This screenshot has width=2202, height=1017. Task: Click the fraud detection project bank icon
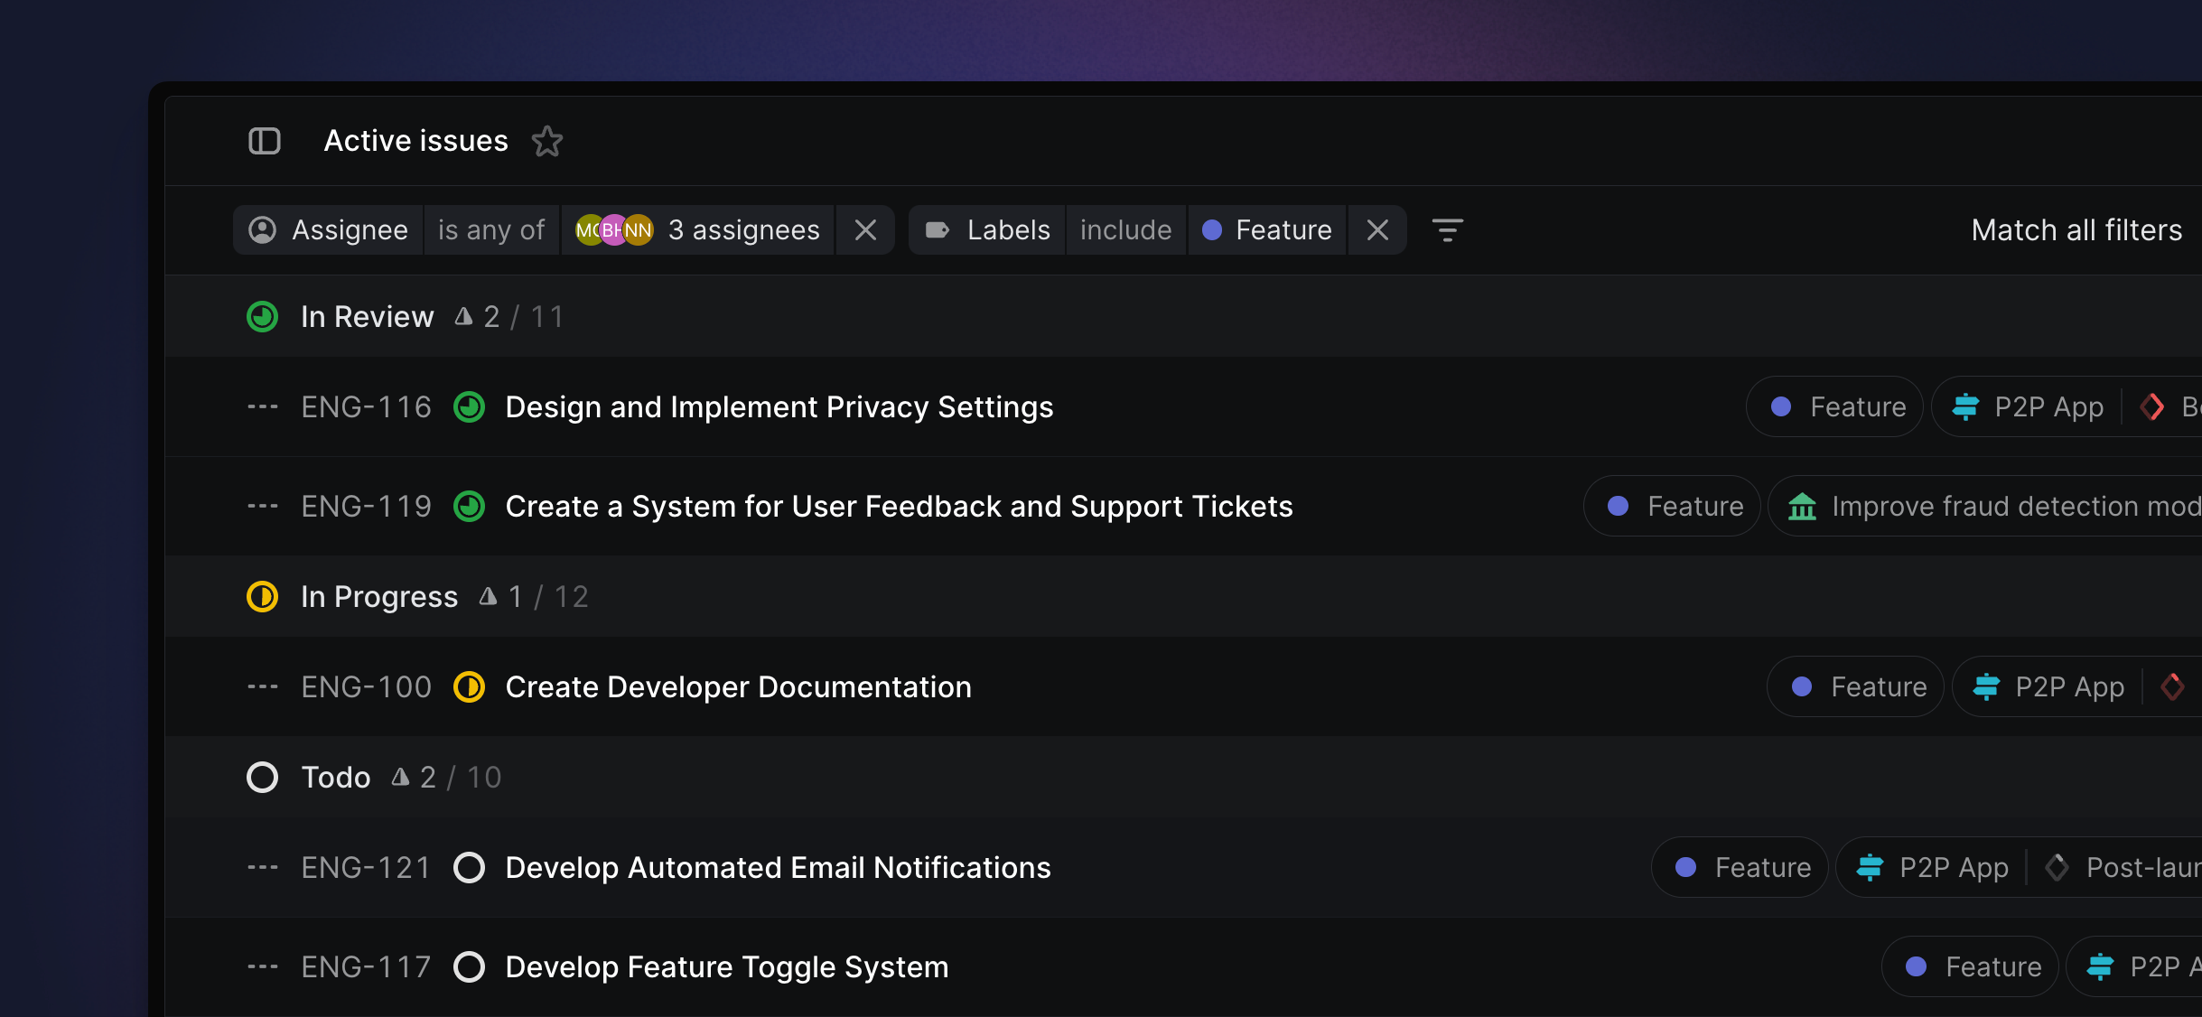tap(1802, 507)
